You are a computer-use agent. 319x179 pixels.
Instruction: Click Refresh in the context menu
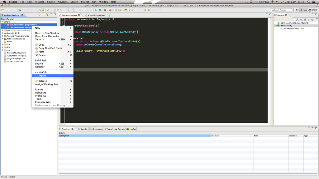(42, 81)
